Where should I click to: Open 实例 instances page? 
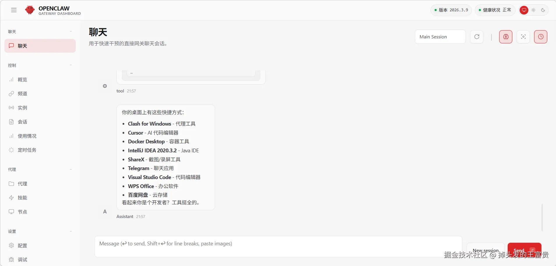[40, 108]
